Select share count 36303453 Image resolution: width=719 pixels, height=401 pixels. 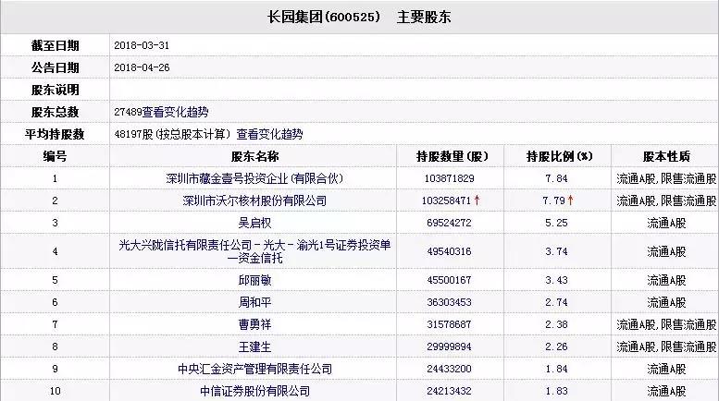coord(450,302)
